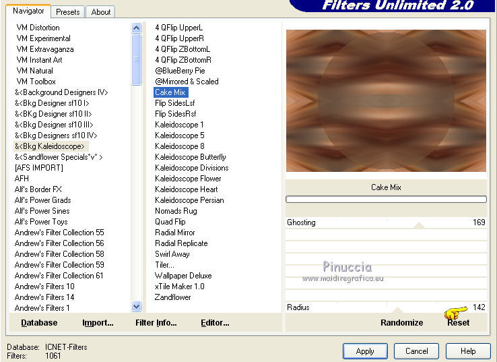Select &<Bkg Designer sf10 I> category
Image resolution: width=497 pixels, height=362 pixels.
coord(52,103)
